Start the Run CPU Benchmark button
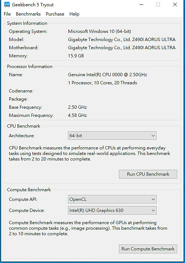 (x=148, y=174)
